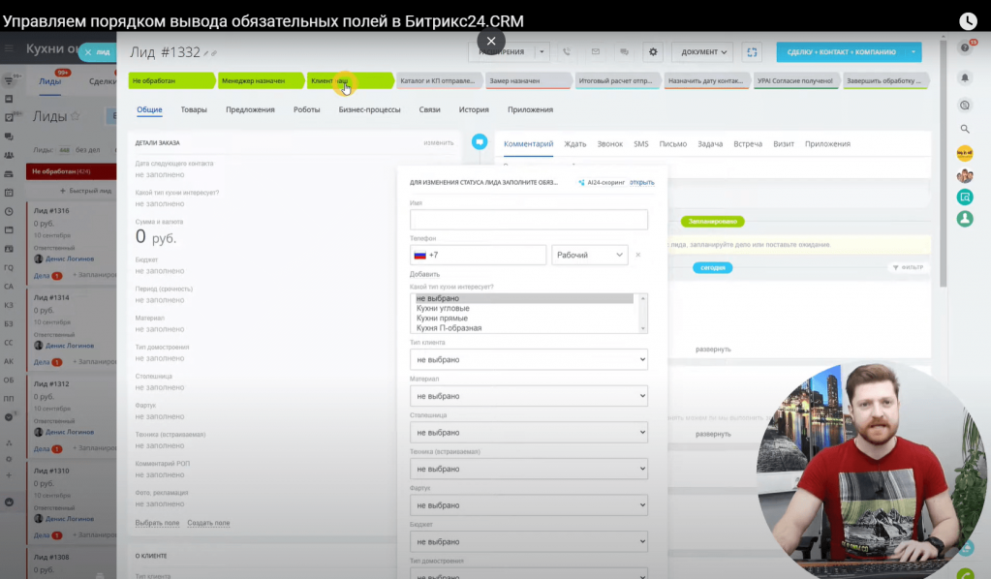Screen dimensions: 991x579
Task: Click the kitchen type list scrollbar
Action: coord(643,313)
